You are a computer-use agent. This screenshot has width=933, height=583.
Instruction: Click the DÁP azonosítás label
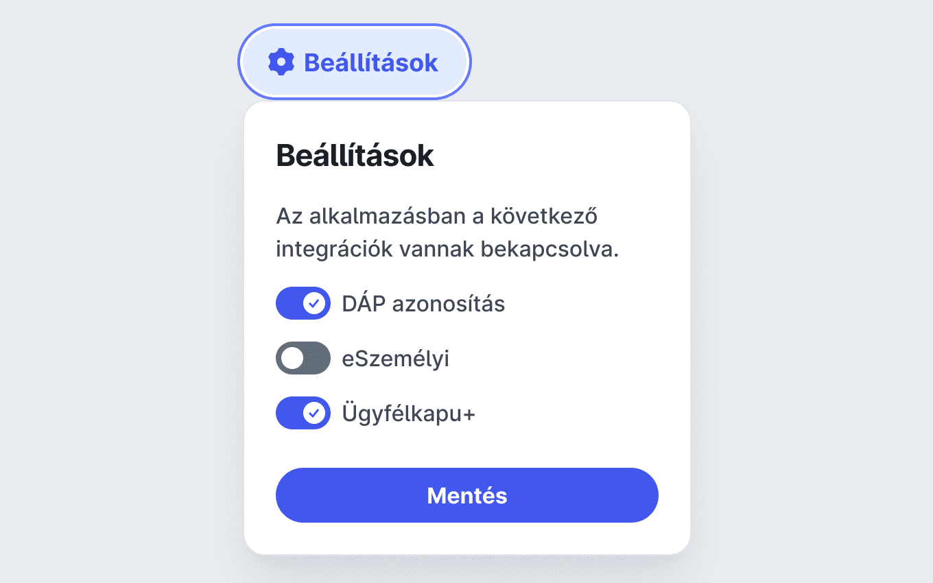click(x=423, y=304)
